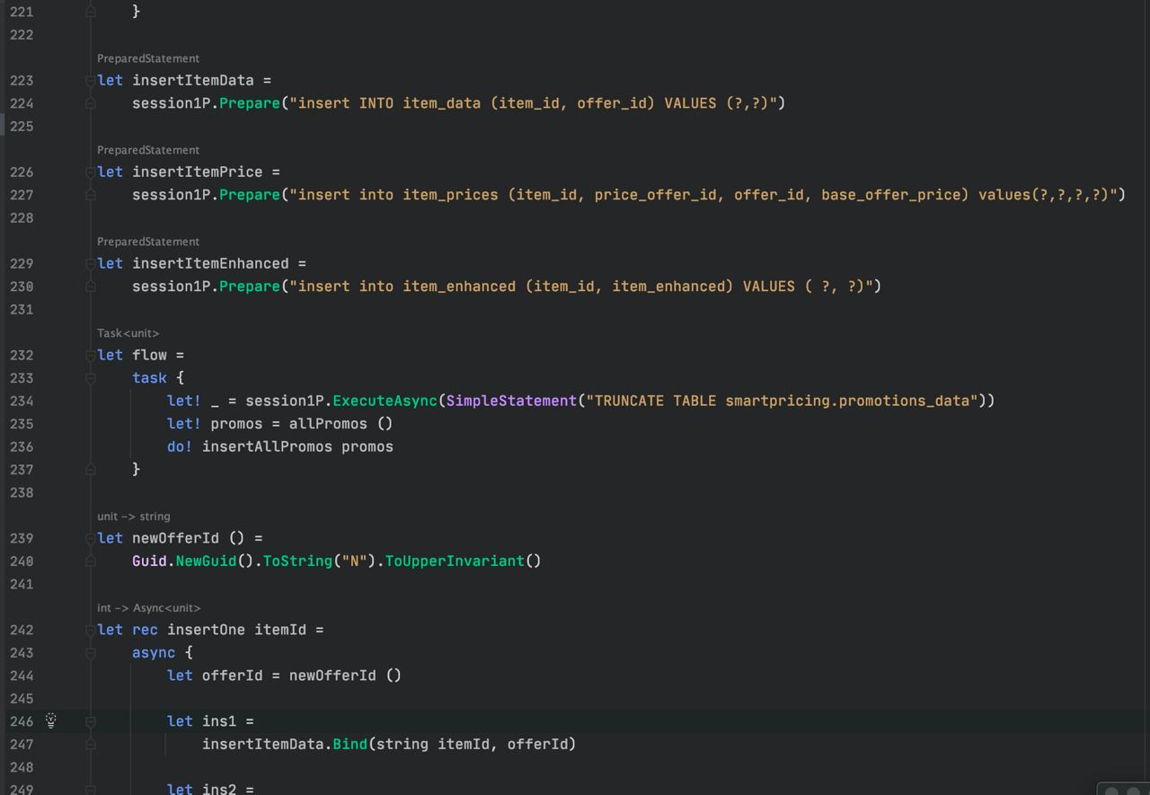Click the fold end marker on line 237
The image size is (1150, 795).
pos(91,470)
